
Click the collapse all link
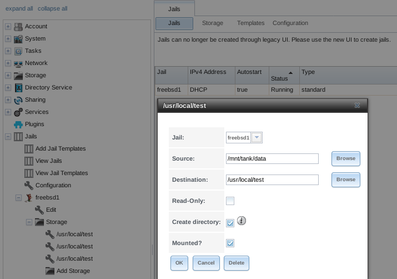click(53, 9)
